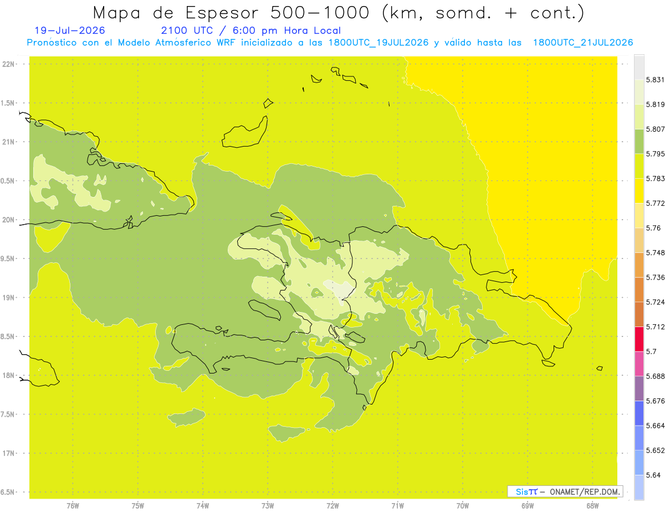Image resolution: width=665 pixels, height=513 pixels.
Task: Pick the bright yellow swatch between 5.783 and 5.772
Action: [x=639, y=191]
